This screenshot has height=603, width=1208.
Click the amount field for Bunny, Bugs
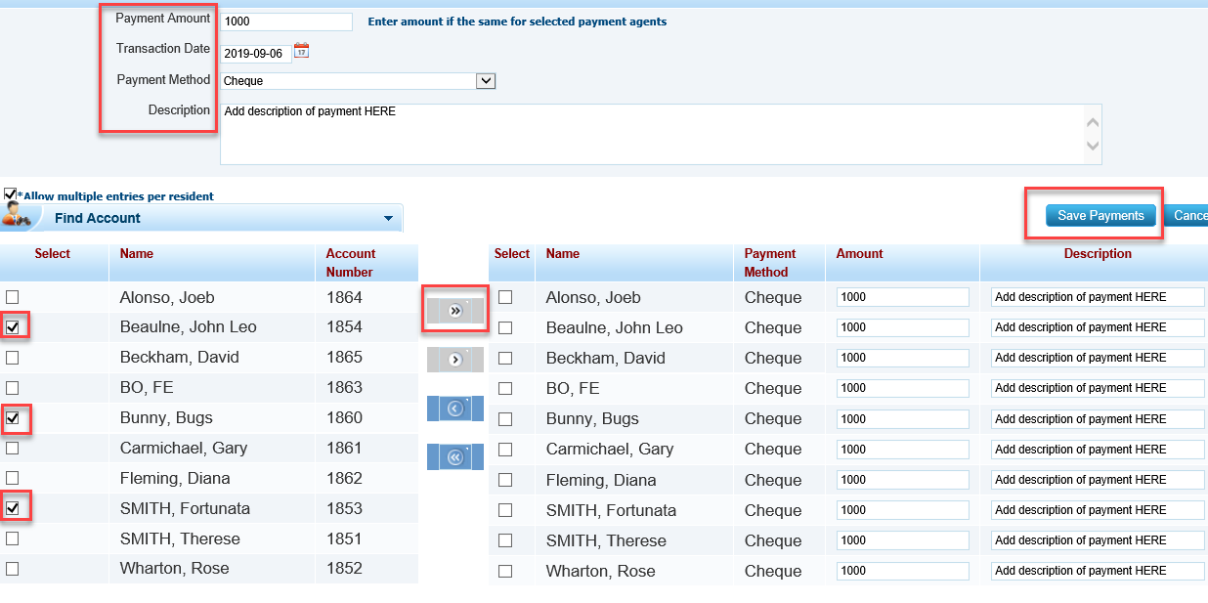coord(902,419)
